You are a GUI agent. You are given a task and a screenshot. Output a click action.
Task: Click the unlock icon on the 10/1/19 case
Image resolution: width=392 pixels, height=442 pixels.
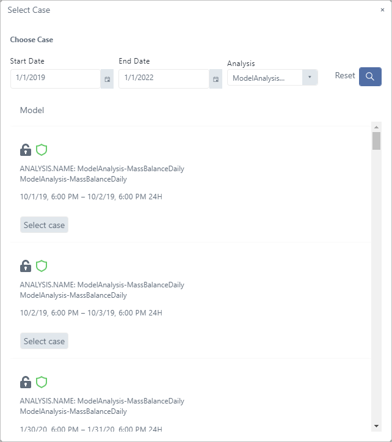click(26, 150)
